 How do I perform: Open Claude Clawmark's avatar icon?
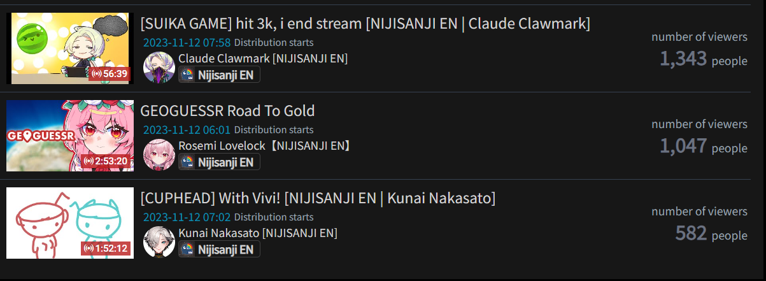pyautogui.click(x=159, y=68)
